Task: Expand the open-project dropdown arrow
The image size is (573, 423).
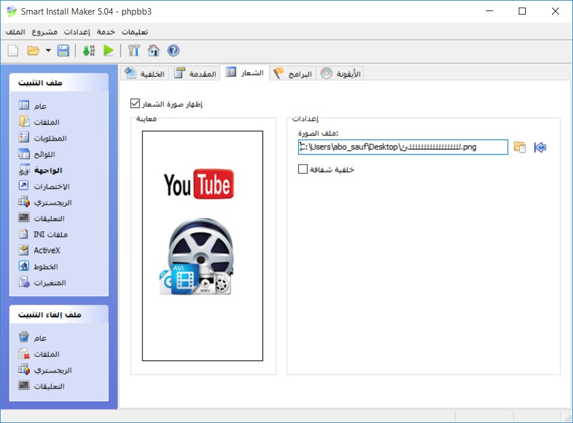Action: pyautogui.click(x=48, y=50)
